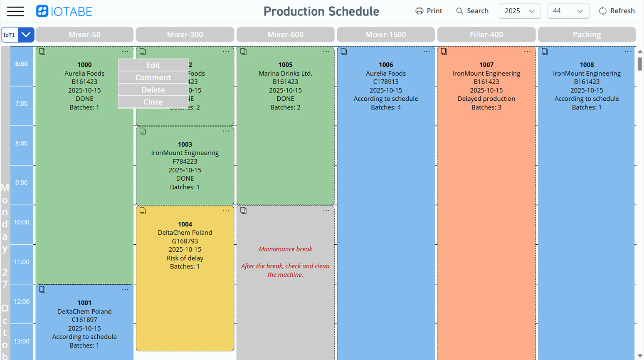The width and height of the screenshot is (644, 360).
Task: Click the copy icon on order 1004 card
Action: (143, 211)
